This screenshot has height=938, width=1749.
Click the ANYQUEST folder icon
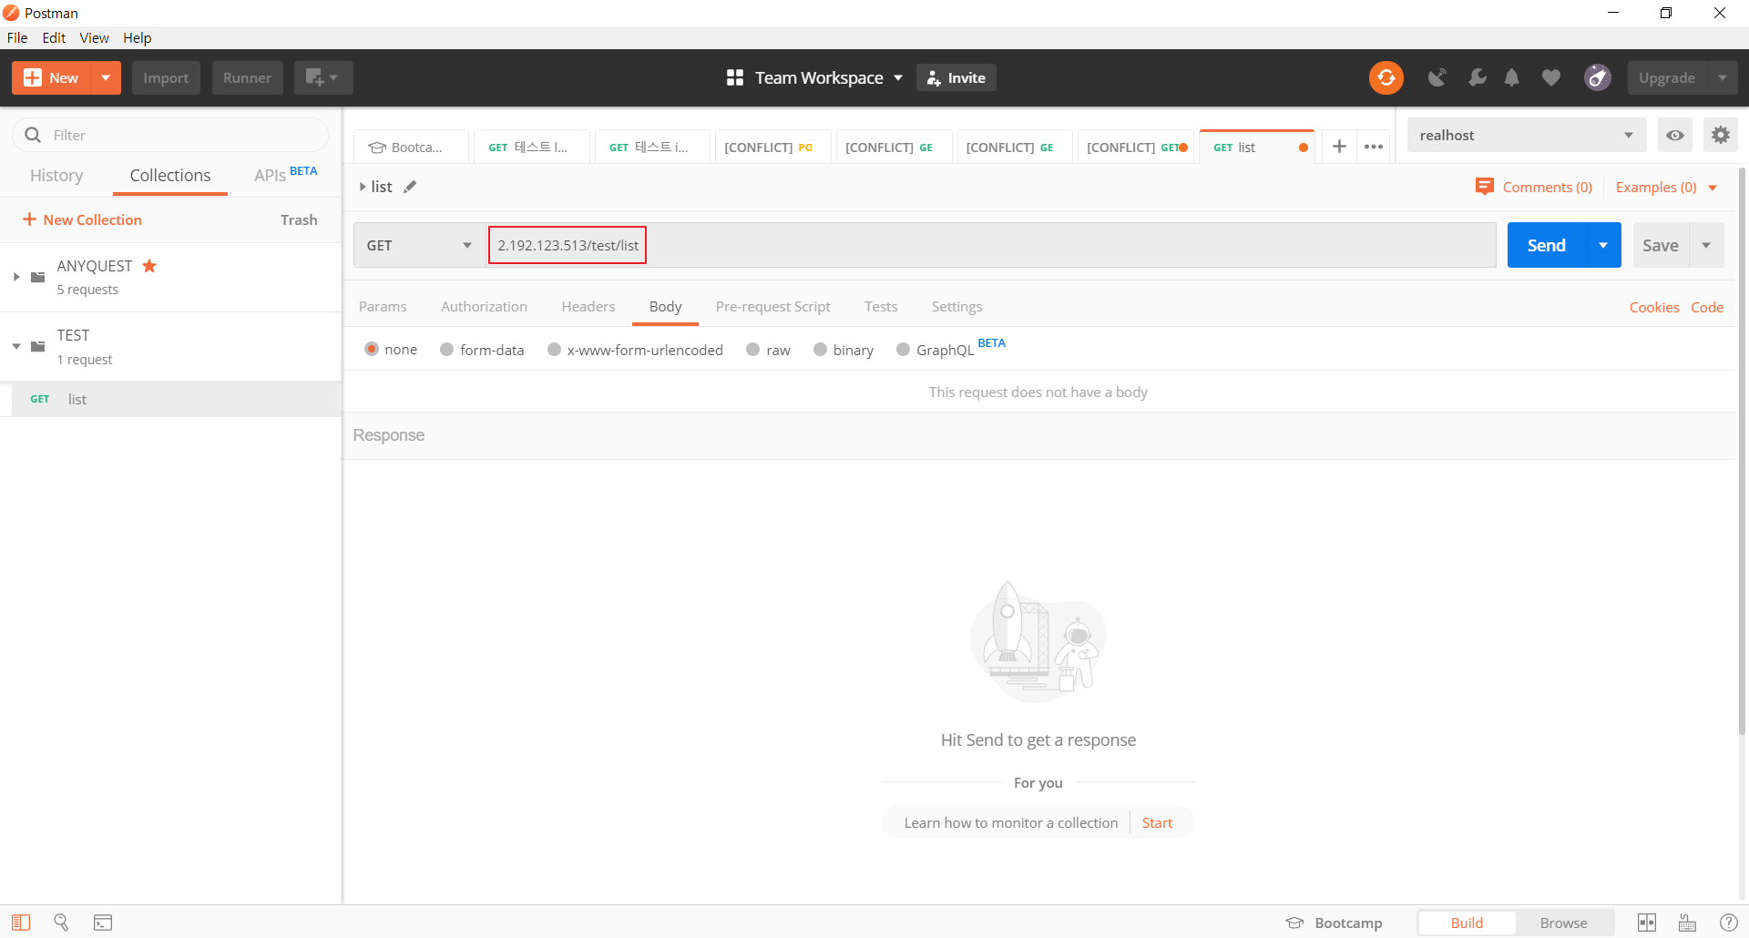click(37, 277)
